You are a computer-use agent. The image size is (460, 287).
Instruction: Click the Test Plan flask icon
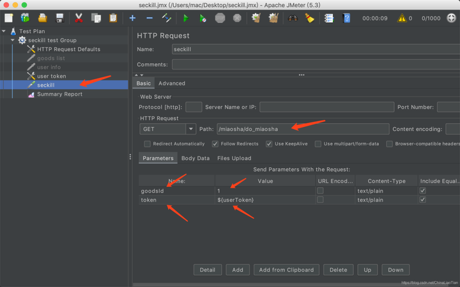click(x=13, y=31)
